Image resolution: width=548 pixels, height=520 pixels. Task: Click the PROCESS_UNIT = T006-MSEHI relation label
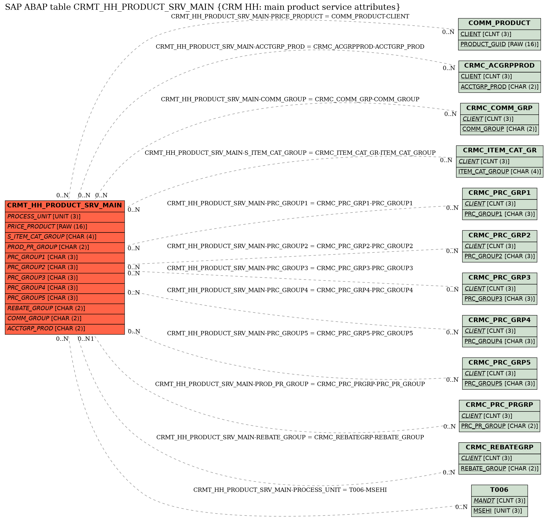290,490
